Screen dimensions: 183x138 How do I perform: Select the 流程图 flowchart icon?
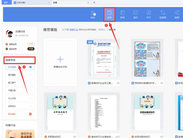(163, 13)
